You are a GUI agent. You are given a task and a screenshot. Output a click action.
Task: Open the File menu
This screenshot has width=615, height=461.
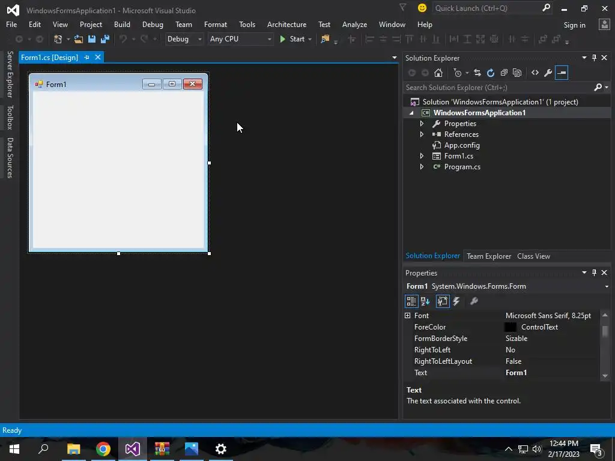(x=11, y=24)
